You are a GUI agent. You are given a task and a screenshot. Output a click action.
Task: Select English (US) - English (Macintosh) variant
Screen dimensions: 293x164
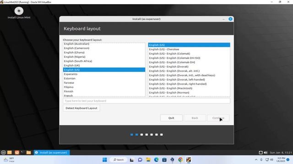189,88
